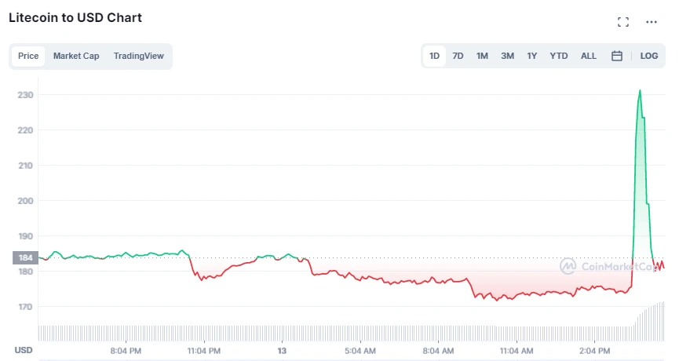Screen dimensions: 679x361
Task: Select the 1M time range
Action: pyautogui.click(x=482, y=56)
